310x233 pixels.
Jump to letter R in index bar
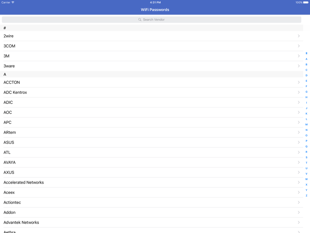tap(306, 152)
